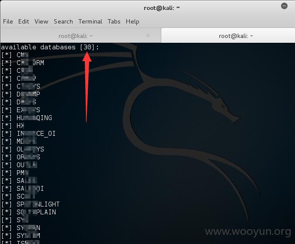Open the Terminal menu

[90, 21]
